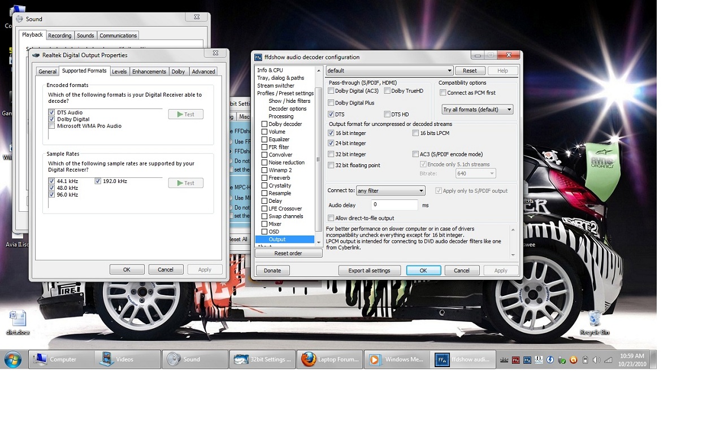Open Videos library taskbar item
Image resolution: width=711 pixels, height=444 pixels.
click(128, 359)
